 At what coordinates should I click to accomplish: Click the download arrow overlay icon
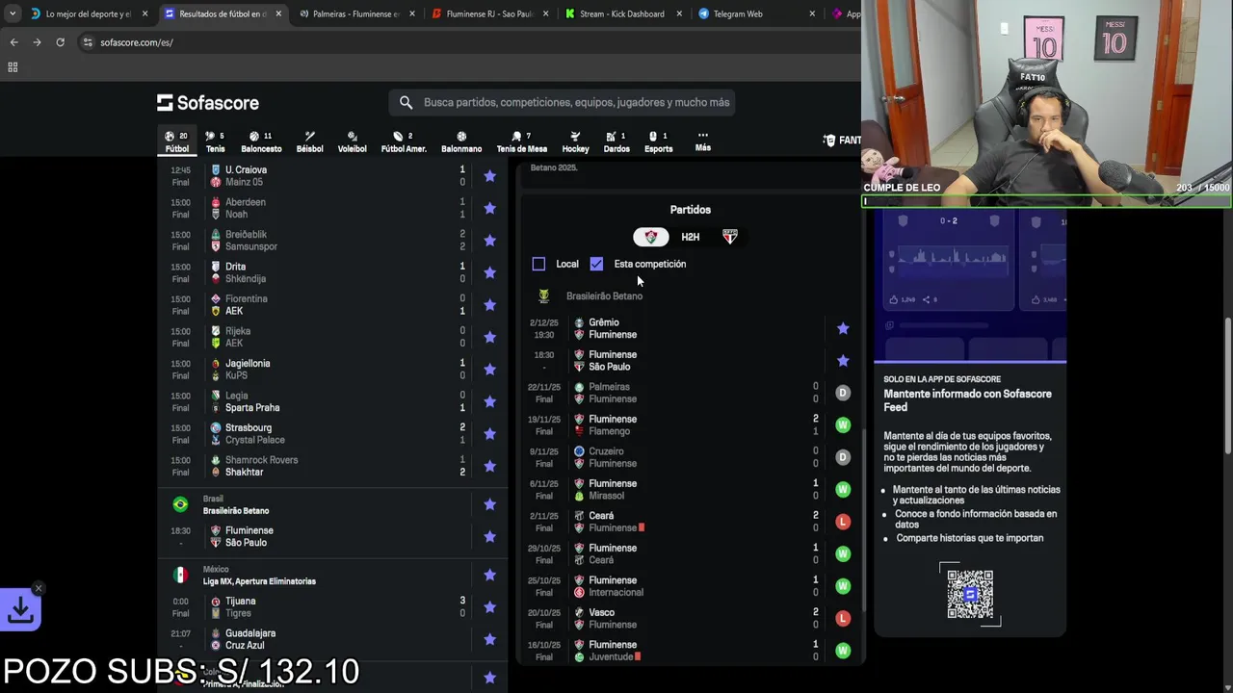[20, 609]
